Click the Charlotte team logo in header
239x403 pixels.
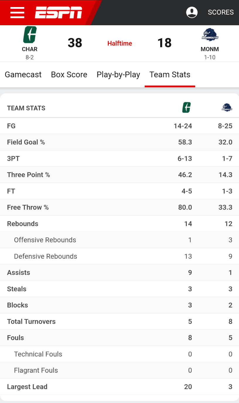click(30, 35)
